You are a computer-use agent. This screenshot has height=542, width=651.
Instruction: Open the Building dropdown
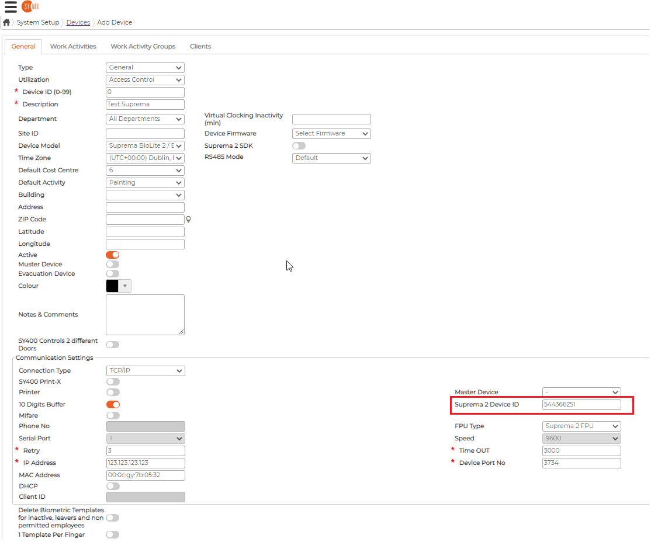[145, 194]
